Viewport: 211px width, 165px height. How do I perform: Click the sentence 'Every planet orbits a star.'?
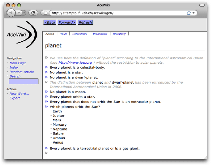click(73, 97)
